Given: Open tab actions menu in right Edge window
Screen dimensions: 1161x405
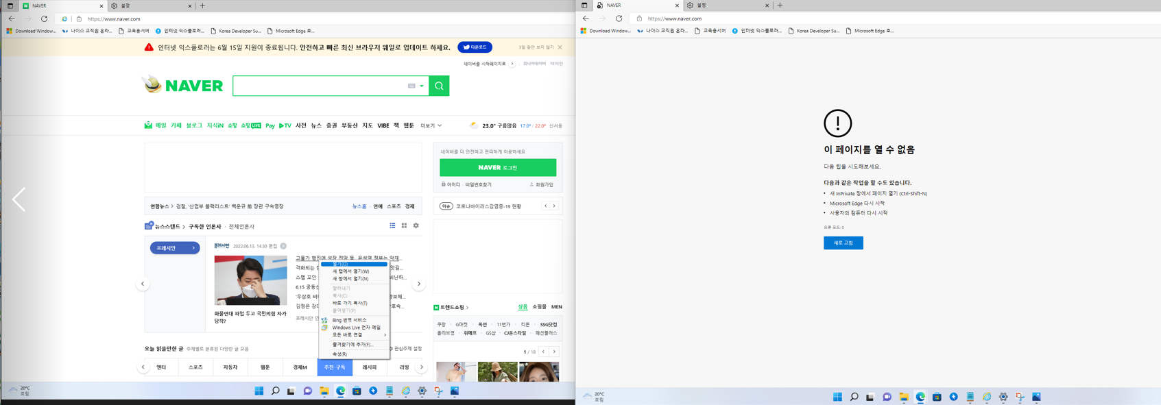Looking at the screenshot, I should pos(584,5).
